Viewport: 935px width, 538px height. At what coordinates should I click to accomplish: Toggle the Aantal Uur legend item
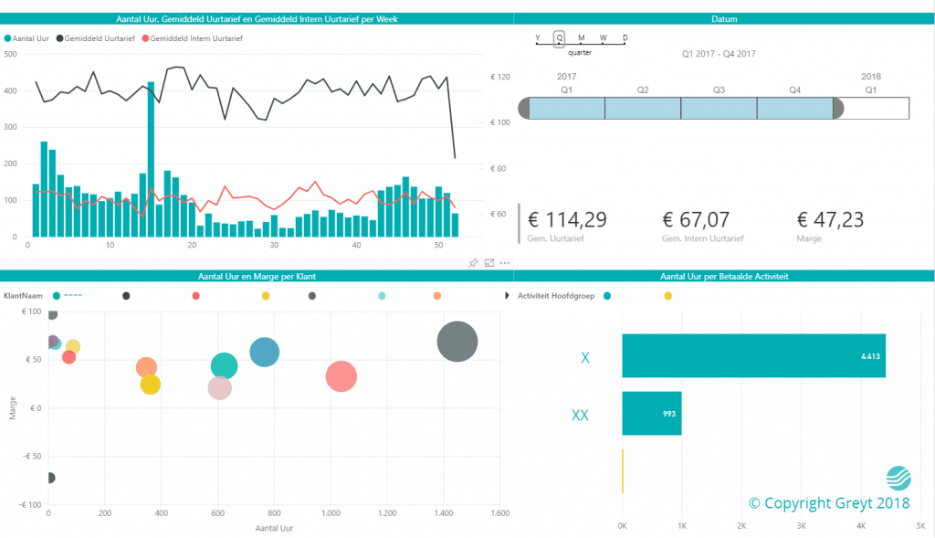coord(27,38)
